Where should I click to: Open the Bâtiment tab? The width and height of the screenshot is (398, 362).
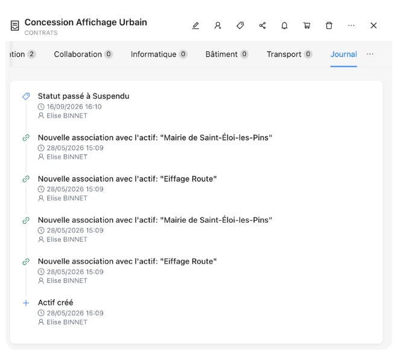(227, 54)
